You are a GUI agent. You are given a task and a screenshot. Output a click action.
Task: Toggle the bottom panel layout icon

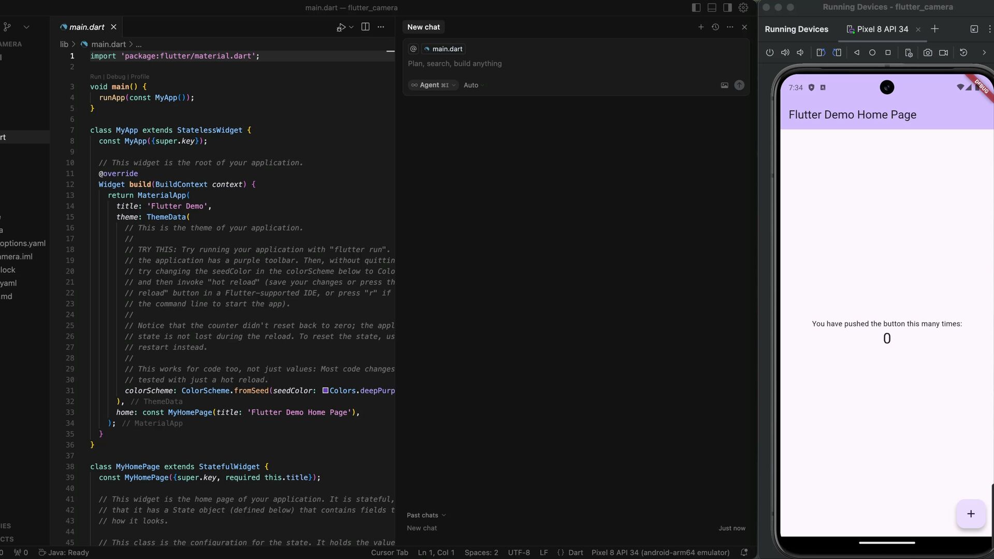point(712,7)
